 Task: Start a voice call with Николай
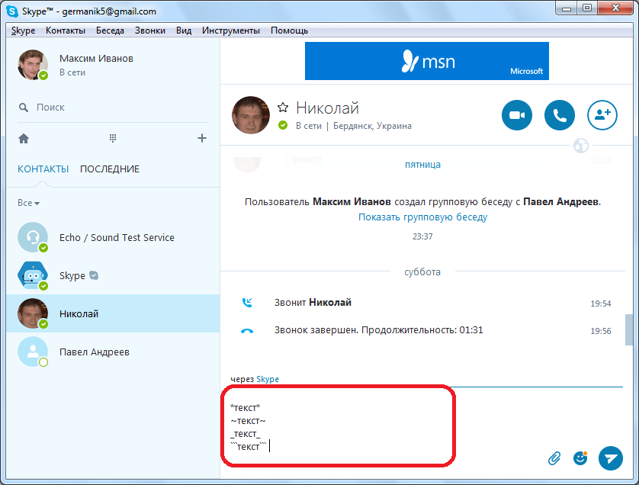[x=560, y=115]
